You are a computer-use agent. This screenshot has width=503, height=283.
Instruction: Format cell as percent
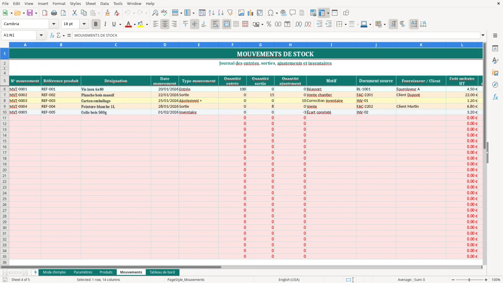tap(269, 24)
